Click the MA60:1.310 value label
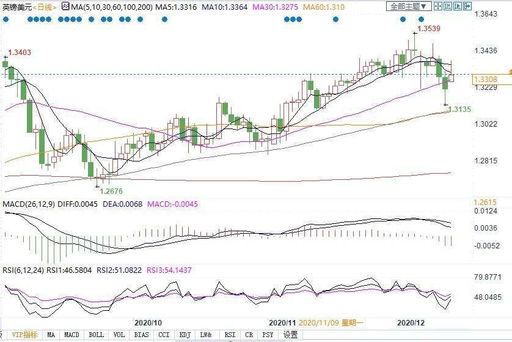This screenshot has width=512, height=342. click(324, 7)
